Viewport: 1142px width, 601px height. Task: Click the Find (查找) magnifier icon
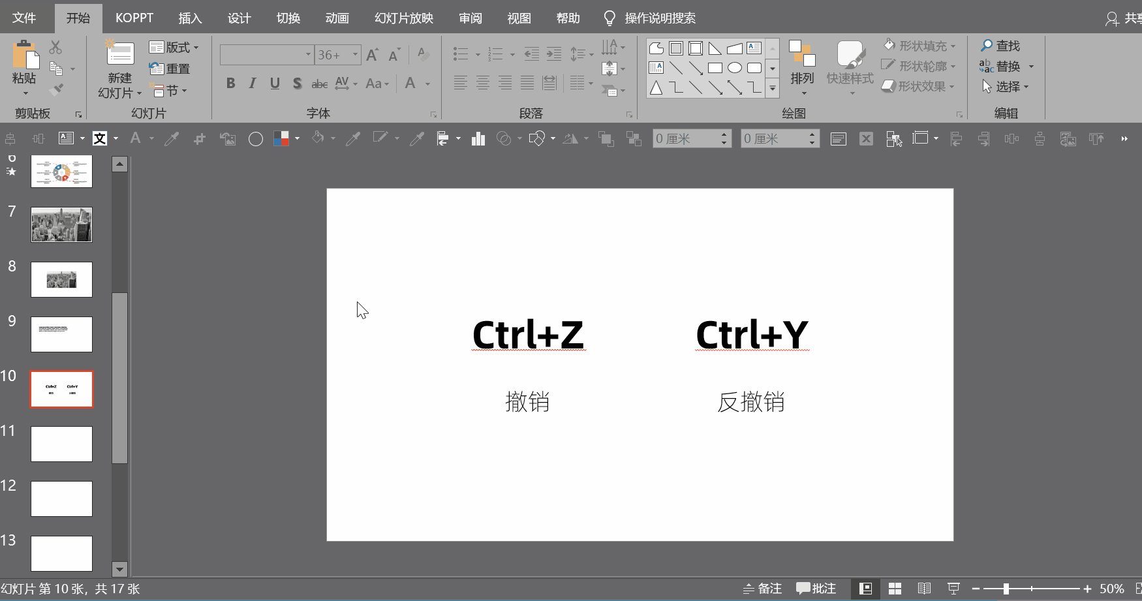pyautogui.click(x=986, y=46)
